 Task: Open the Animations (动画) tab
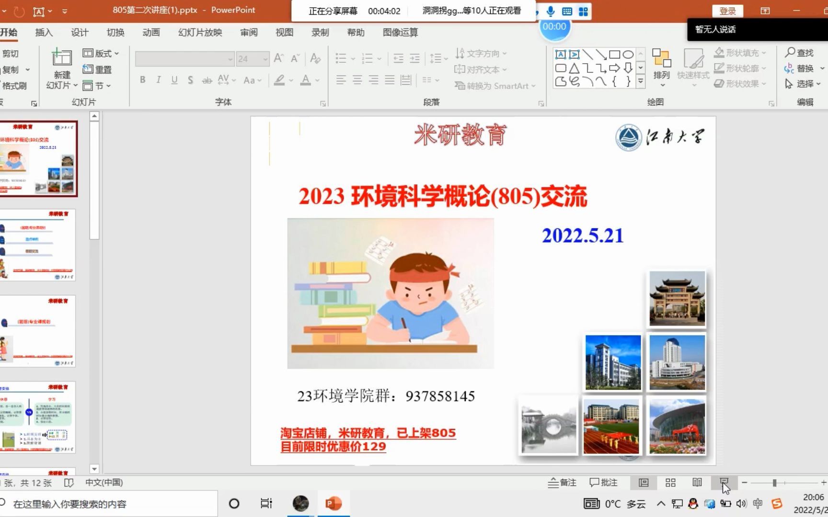tap(151, 33)
